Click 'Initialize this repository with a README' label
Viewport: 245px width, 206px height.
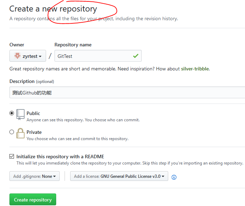[60, 157]
